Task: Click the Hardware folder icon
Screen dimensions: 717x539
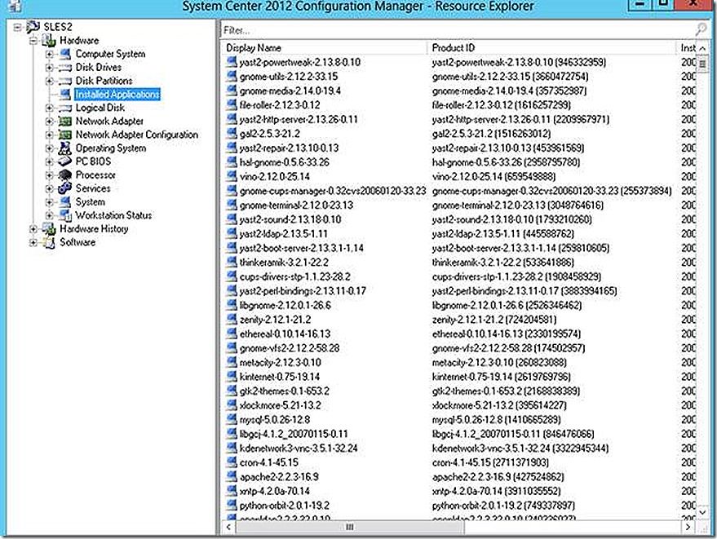Action: (x=50, y=41)
